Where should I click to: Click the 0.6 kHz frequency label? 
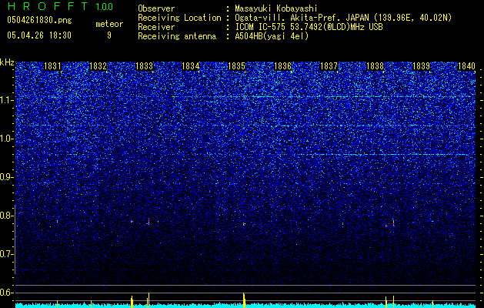coord(6,293)
